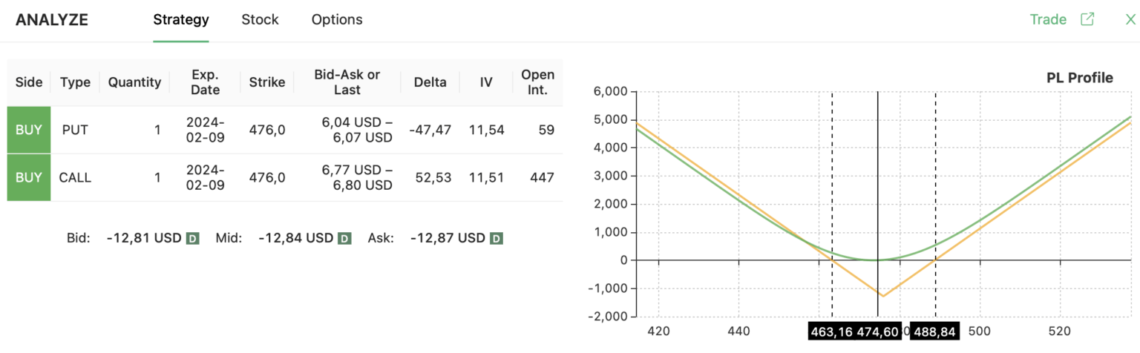Click the D badge next to Ask price
Image resolution: width=1140 pixels, height=353 pixels.
(x=497, y=239)
